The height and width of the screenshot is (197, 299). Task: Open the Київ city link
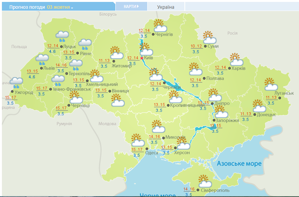point(149,58)
